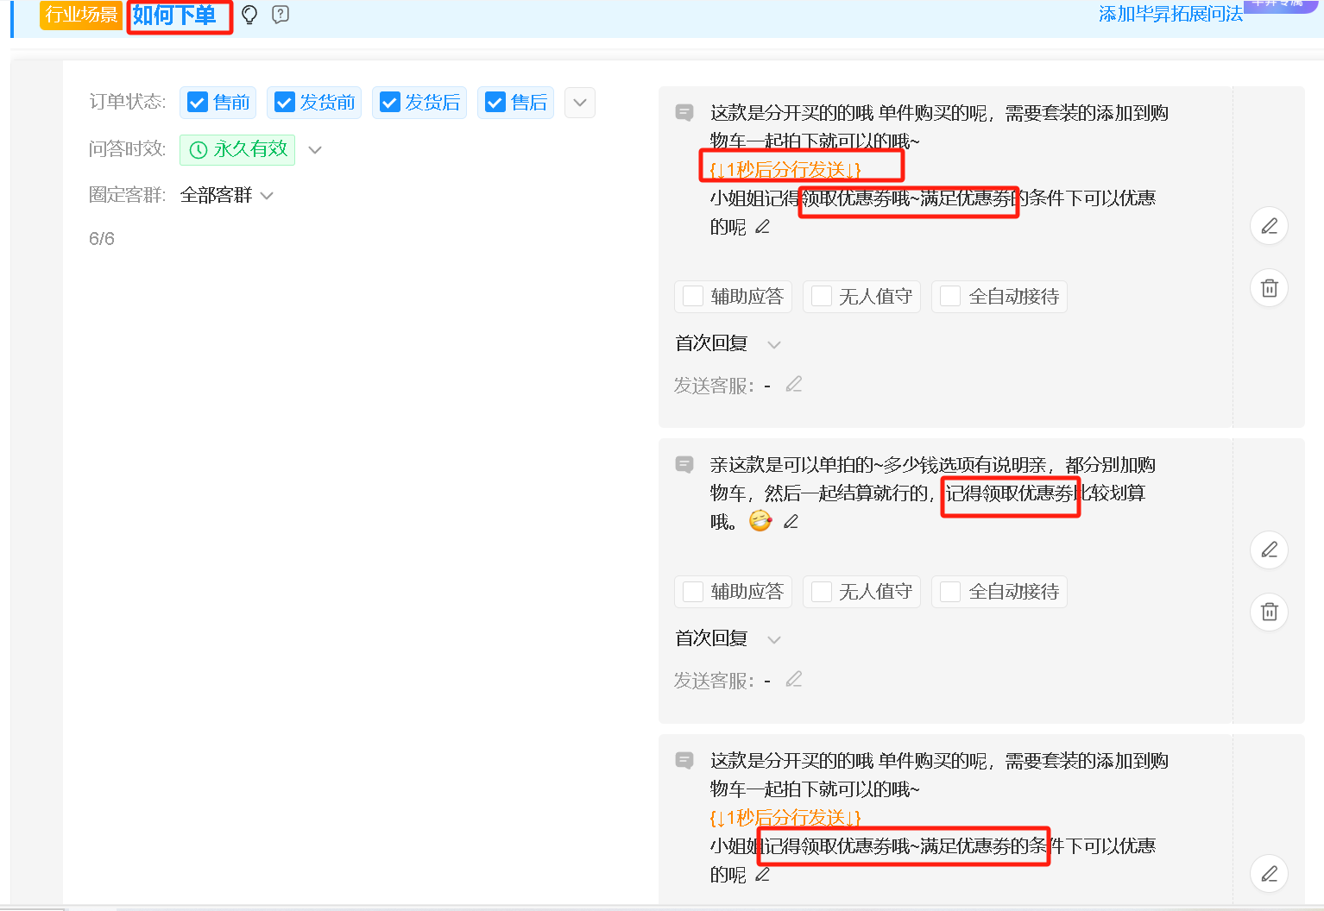Click 1秒后分行发送 marker in first reply

coord(785,170)
